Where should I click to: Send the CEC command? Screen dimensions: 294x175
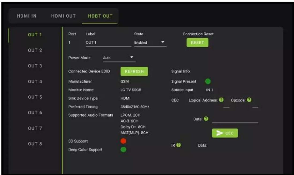[225, 133]
